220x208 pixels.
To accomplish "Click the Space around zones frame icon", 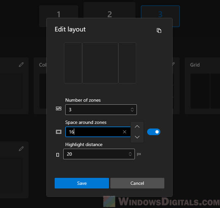I will click(59, 132).
